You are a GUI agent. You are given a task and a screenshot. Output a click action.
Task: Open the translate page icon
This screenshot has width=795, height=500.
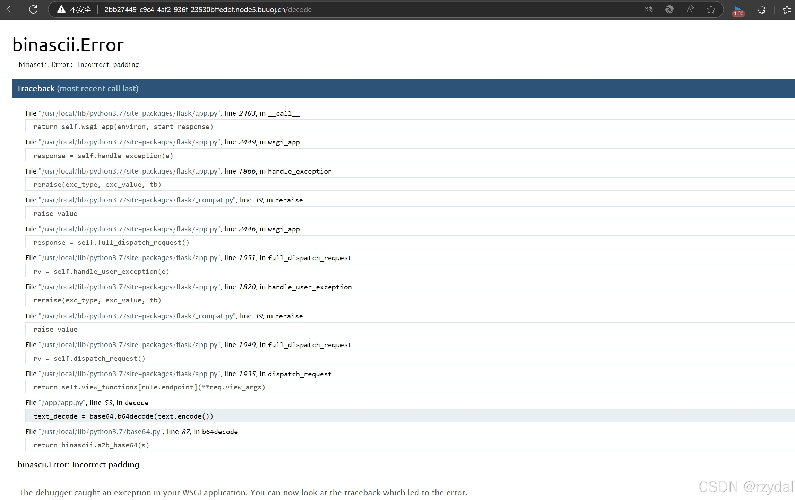(648, 9)
